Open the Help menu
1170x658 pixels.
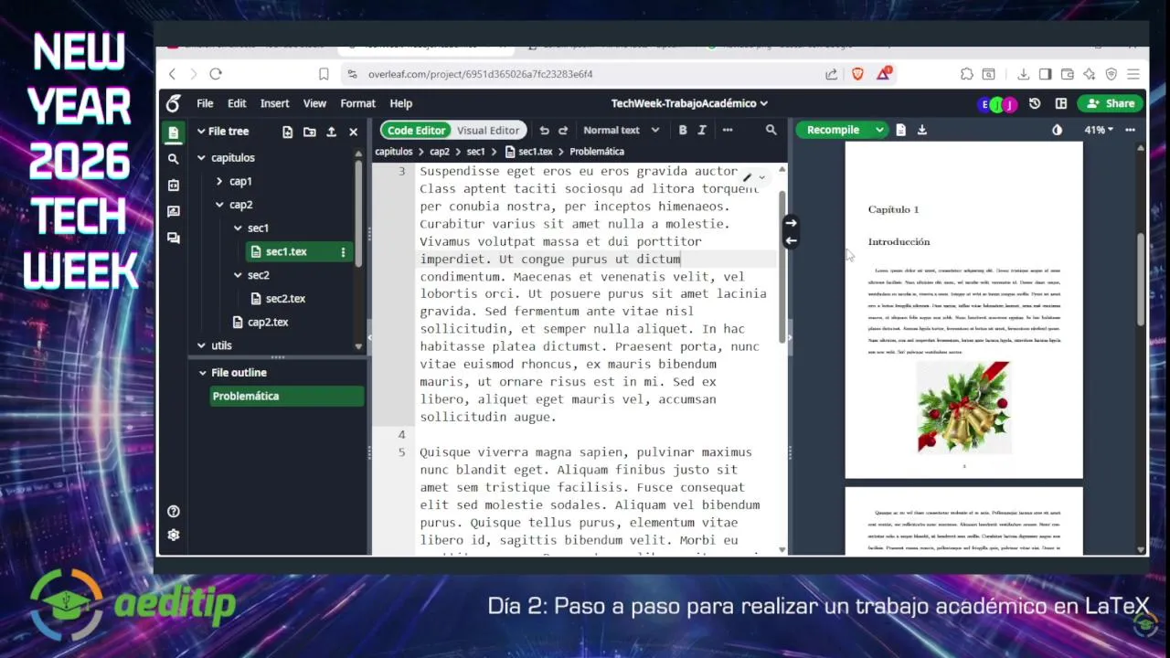tap(400, 103)
